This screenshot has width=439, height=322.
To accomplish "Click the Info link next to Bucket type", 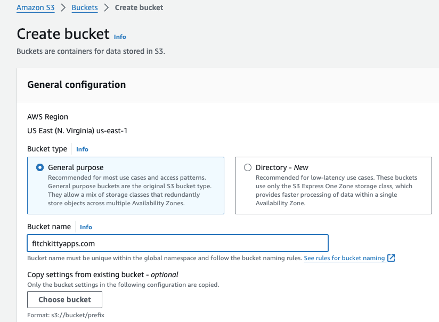I will pyautogui.click(x=82, y=149).
